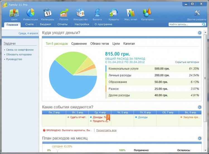Select the Сравнение view
209x154 pixels.
[x=79, y=44]
